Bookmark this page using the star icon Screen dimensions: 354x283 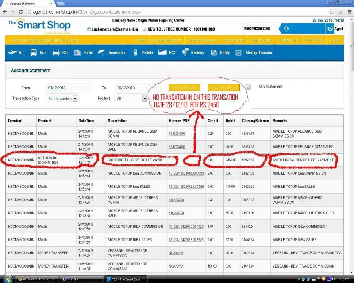pyautogui.click(x=331, y=12)
